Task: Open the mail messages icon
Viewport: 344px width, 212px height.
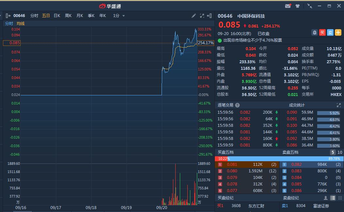Action: 288,6
